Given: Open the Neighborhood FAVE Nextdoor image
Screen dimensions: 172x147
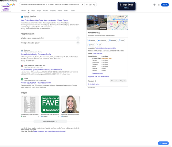Looking at the screenshot, I should (50, 104).
